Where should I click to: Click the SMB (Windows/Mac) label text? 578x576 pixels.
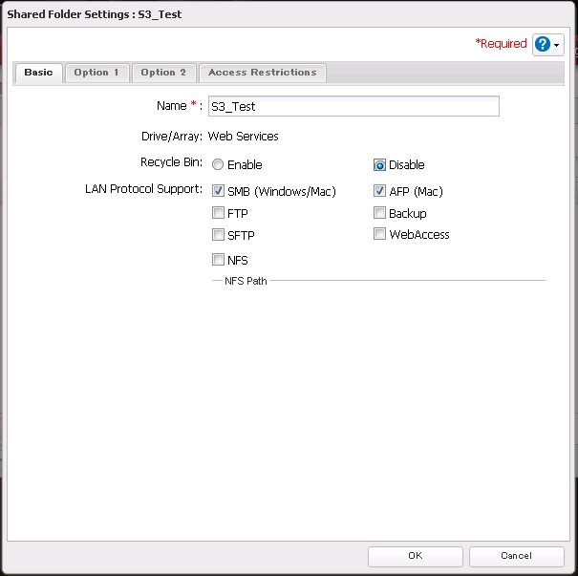tap(282, 192)
